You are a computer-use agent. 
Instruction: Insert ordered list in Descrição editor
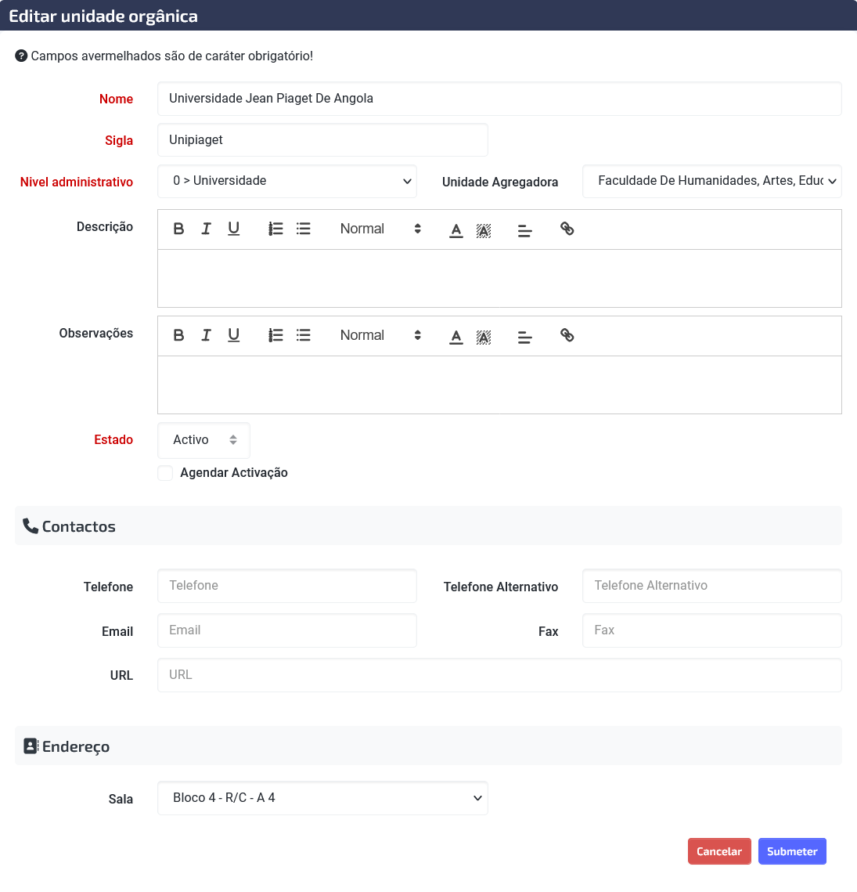(275, 229)
